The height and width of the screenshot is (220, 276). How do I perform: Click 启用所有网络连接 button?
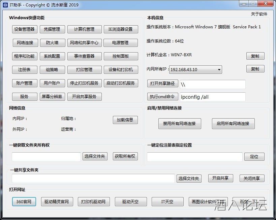click(x=233, y=124)
